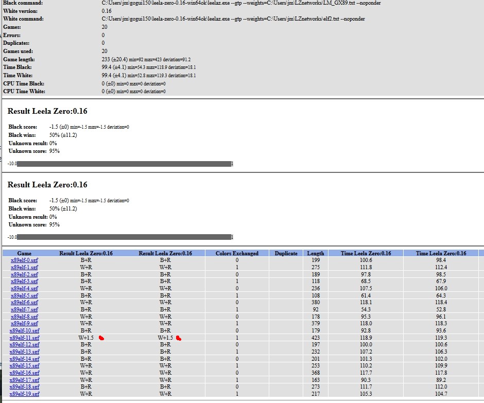Click the "Length" column header
This screenshot has width=484, height=403.
coord(316,253)
